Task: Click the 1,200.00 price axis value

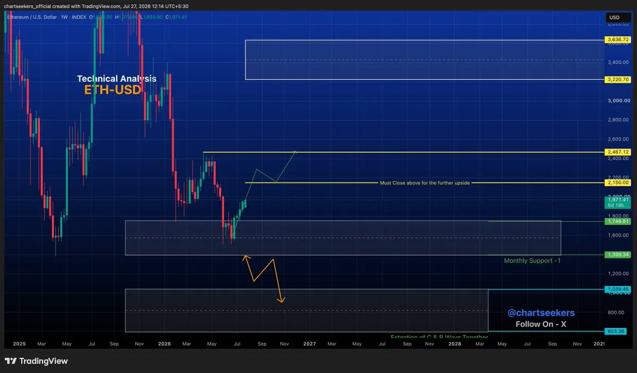Action: pos(618,273)
